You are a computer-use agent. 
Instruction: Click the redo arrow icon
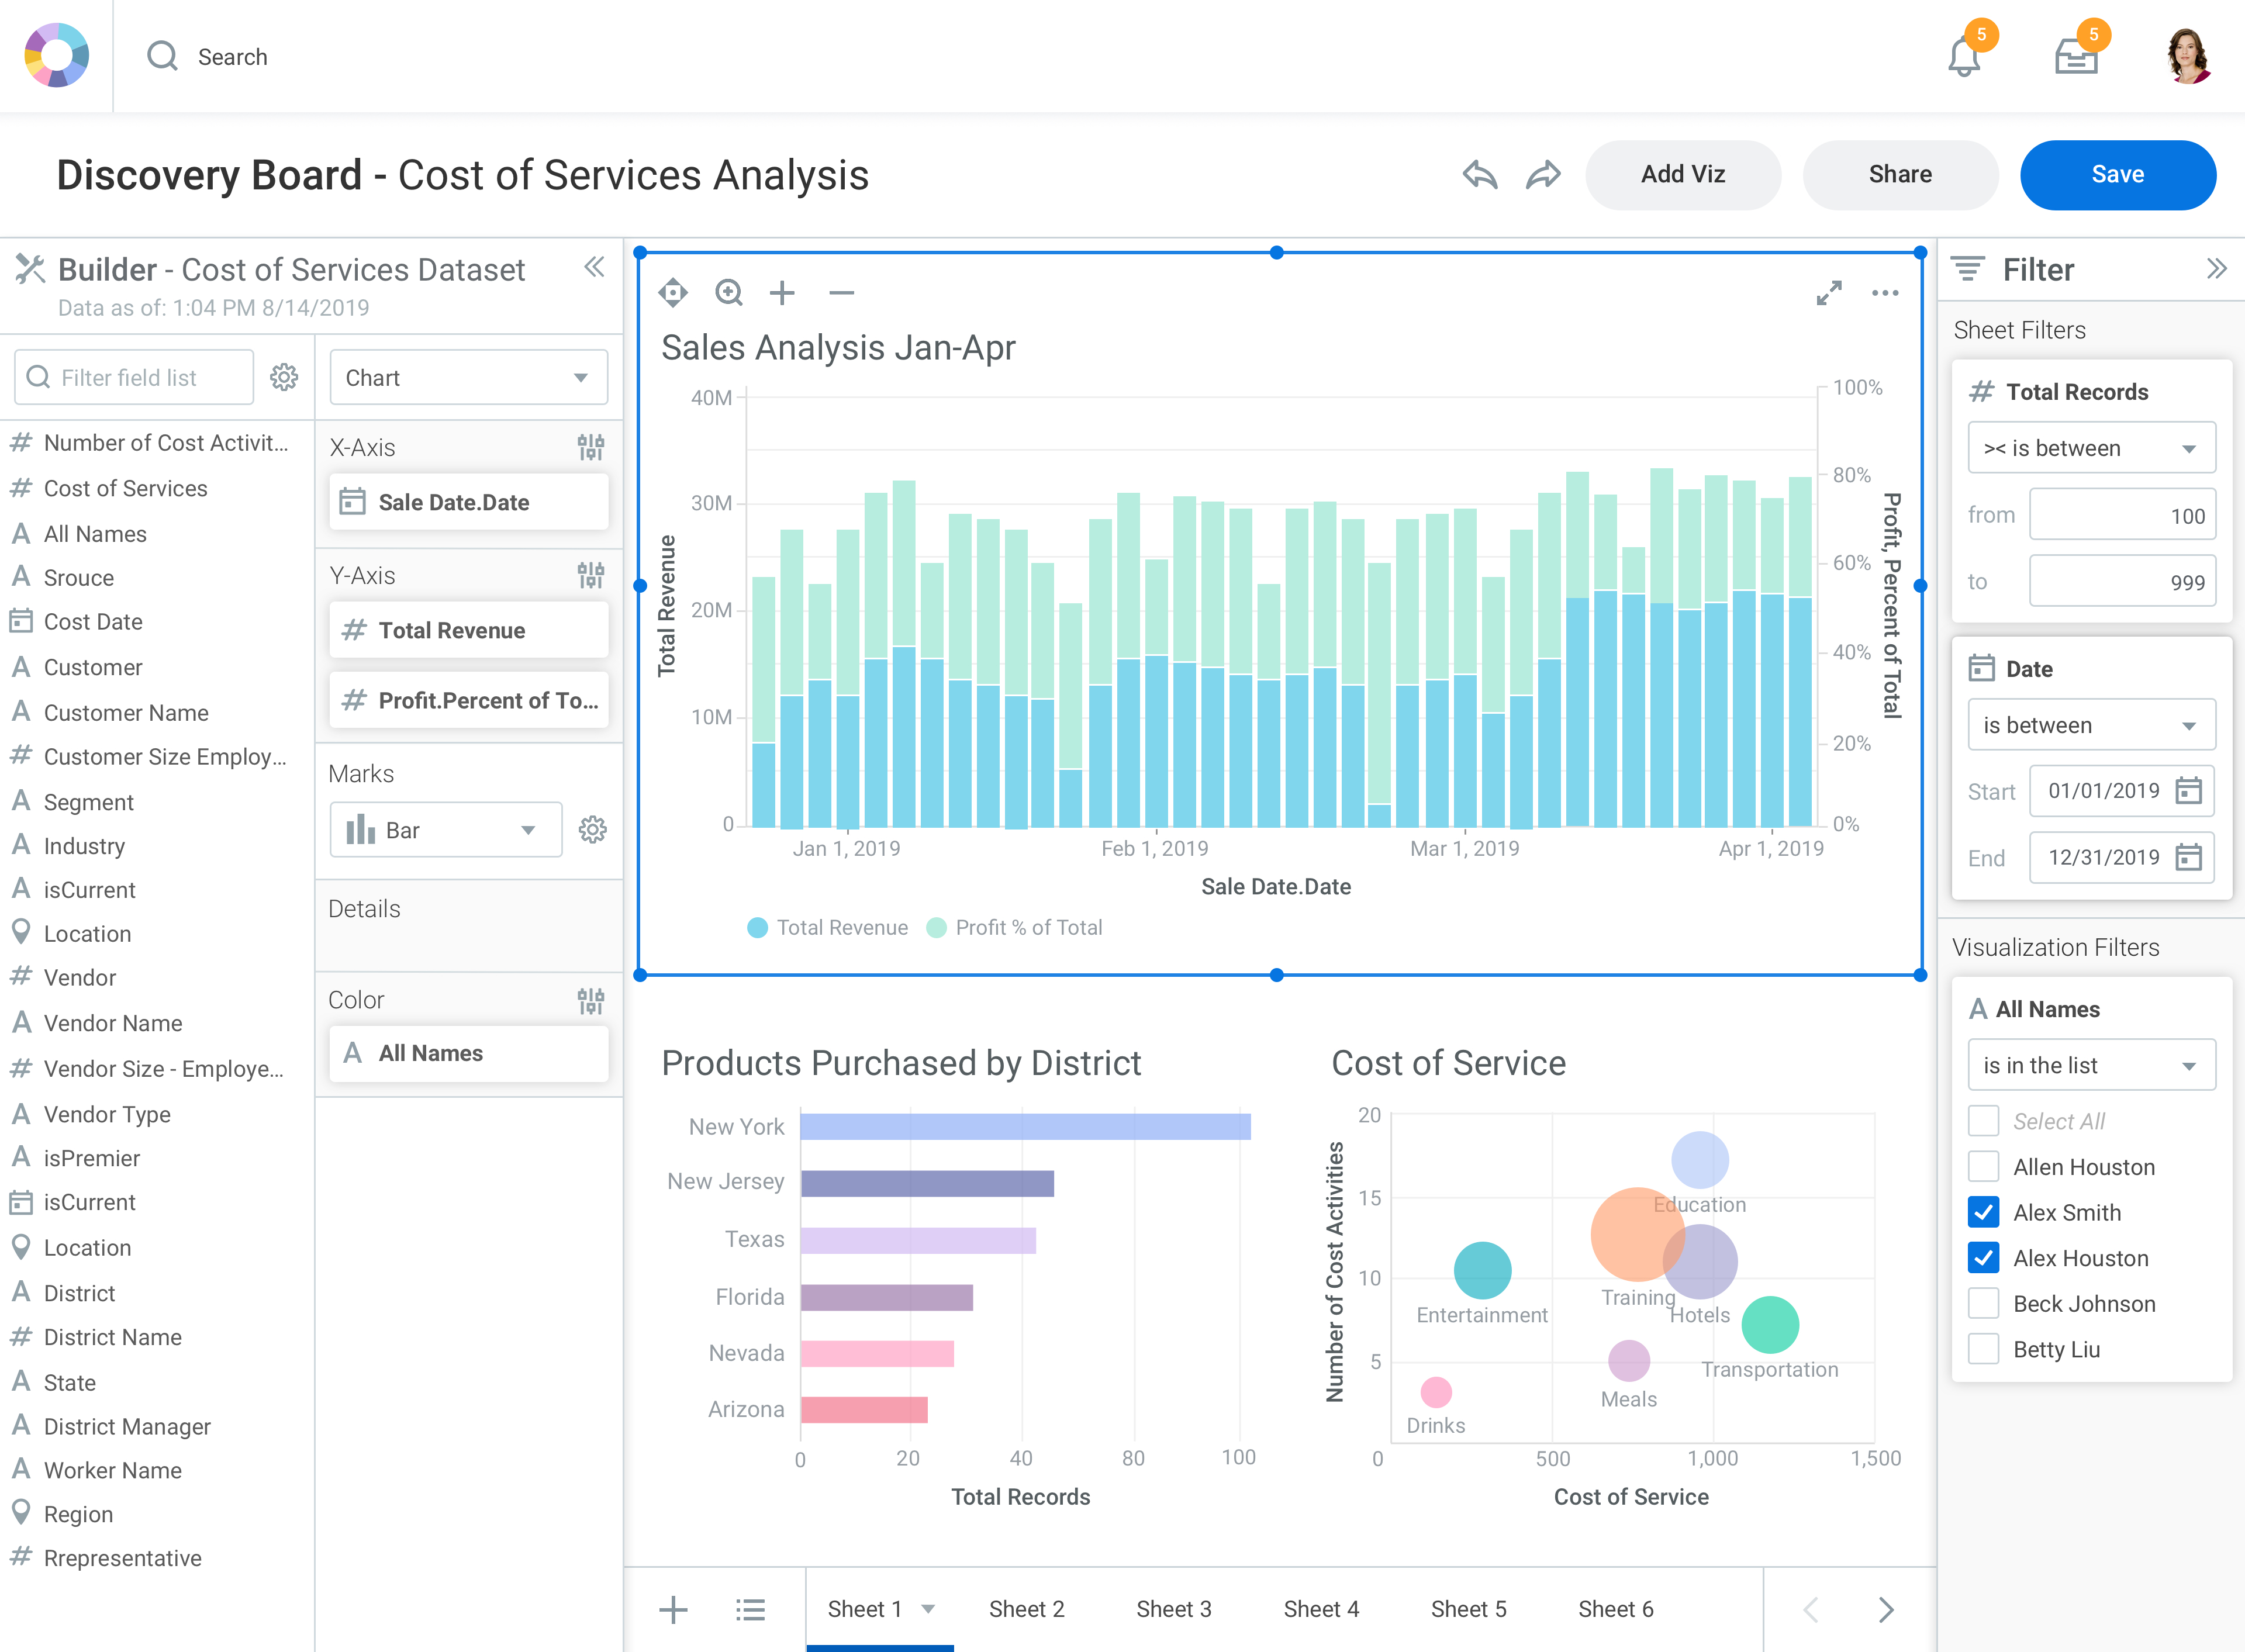1543,175
